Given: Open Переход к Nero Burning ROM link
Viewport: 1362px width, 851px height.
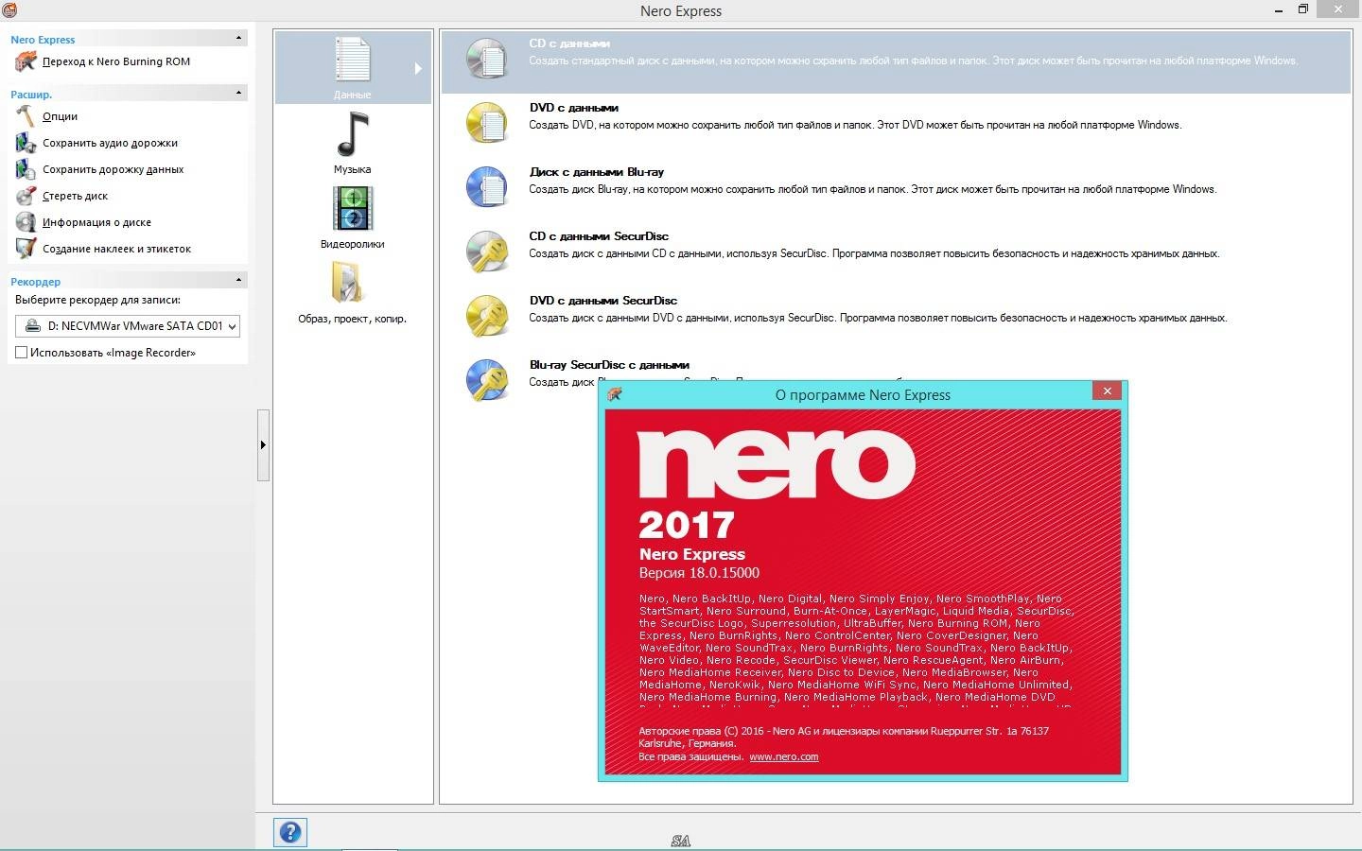Looking at the screenshot, I should [116, 62].
